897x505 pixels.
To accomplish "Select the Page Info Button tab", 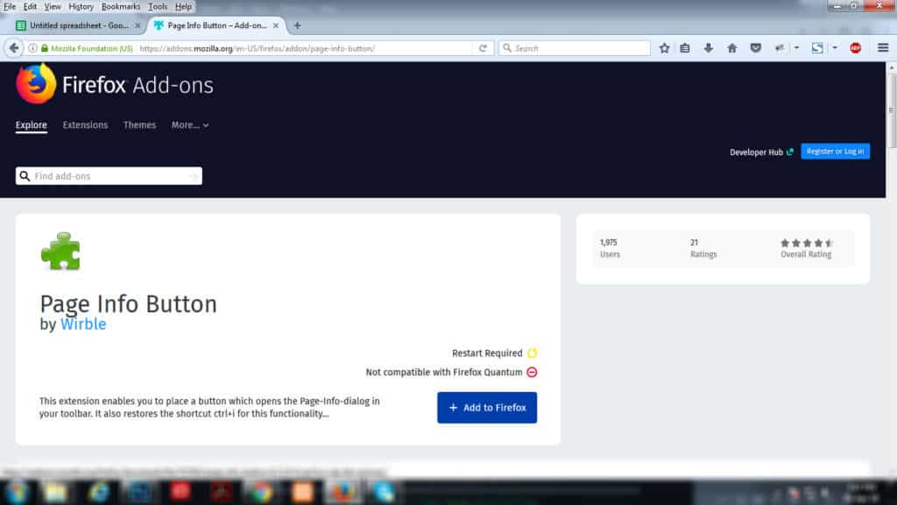I will point(217,25).
